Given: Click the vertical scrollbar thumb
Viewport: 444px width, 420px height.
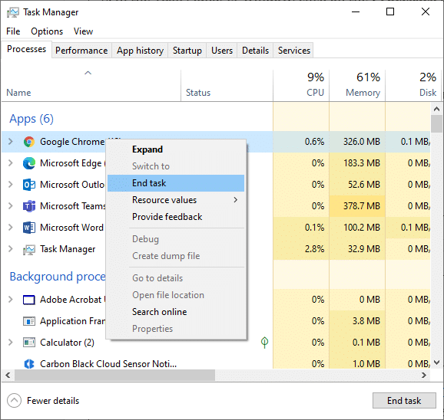Looking at the screenshot, I should [436, 123].
